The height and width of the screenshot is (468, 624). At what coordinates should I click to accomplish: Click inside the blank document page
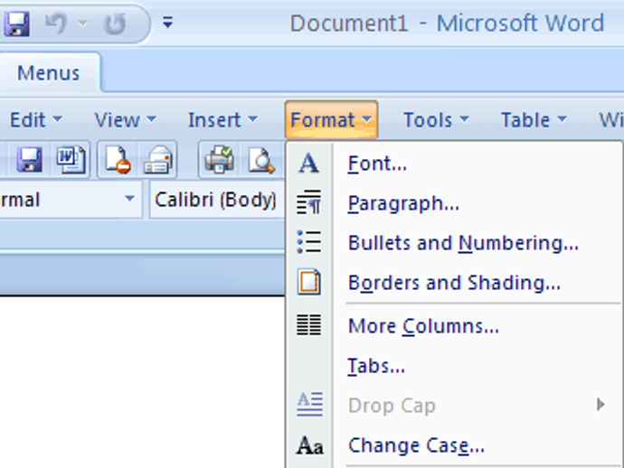point(141,381)
